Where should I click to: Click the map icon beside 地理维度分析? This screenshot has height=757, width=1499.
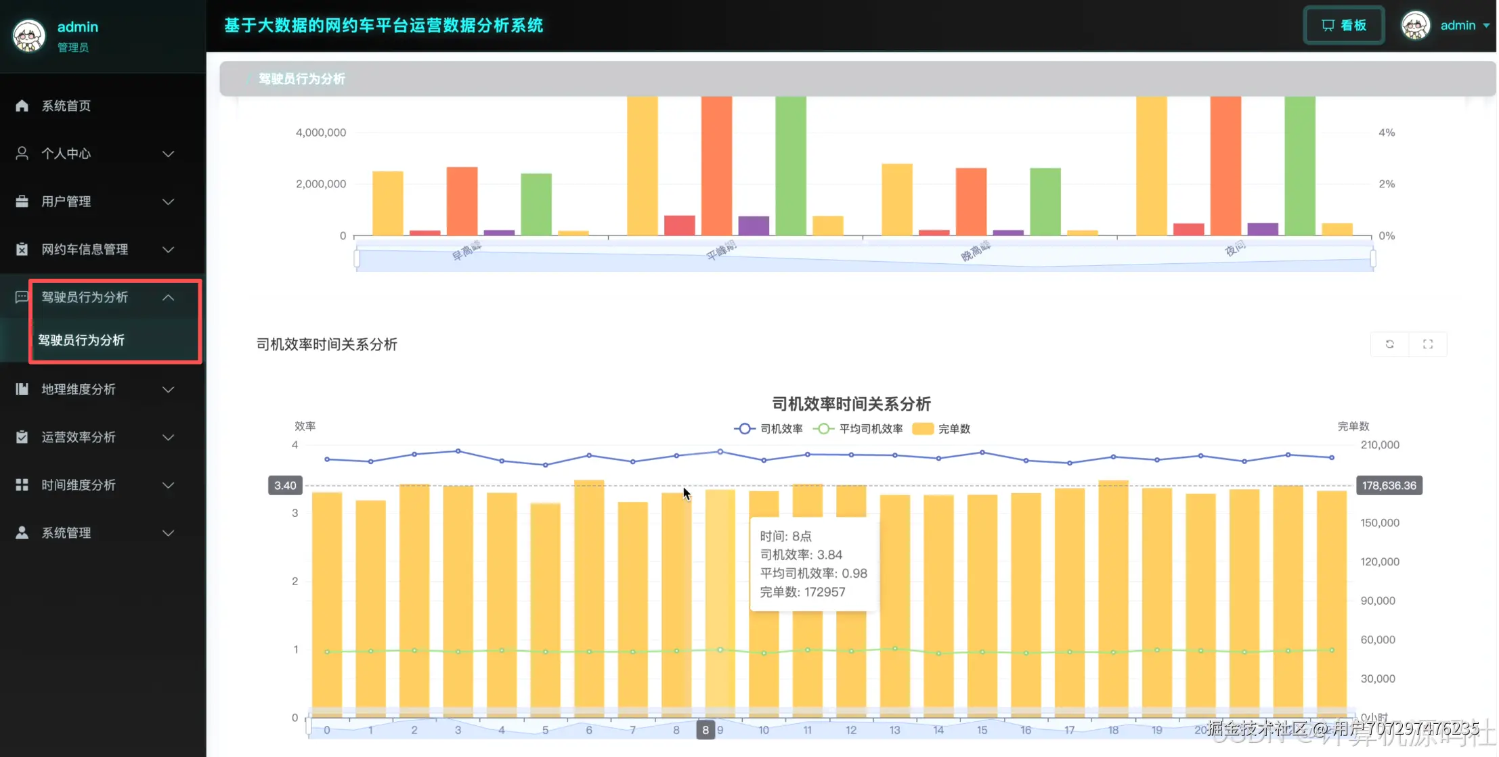(x=22, y=389)
